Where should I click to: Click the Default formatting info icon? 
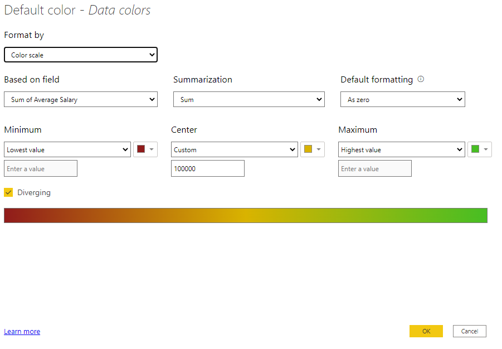tap(421, 79)
